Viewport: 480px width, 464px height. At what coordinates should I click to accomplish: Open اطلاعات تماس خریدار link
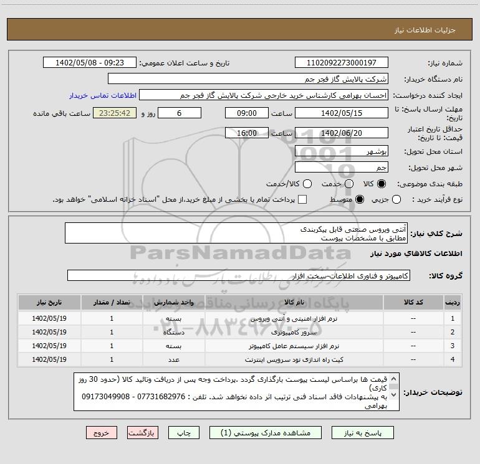[103, 95]
